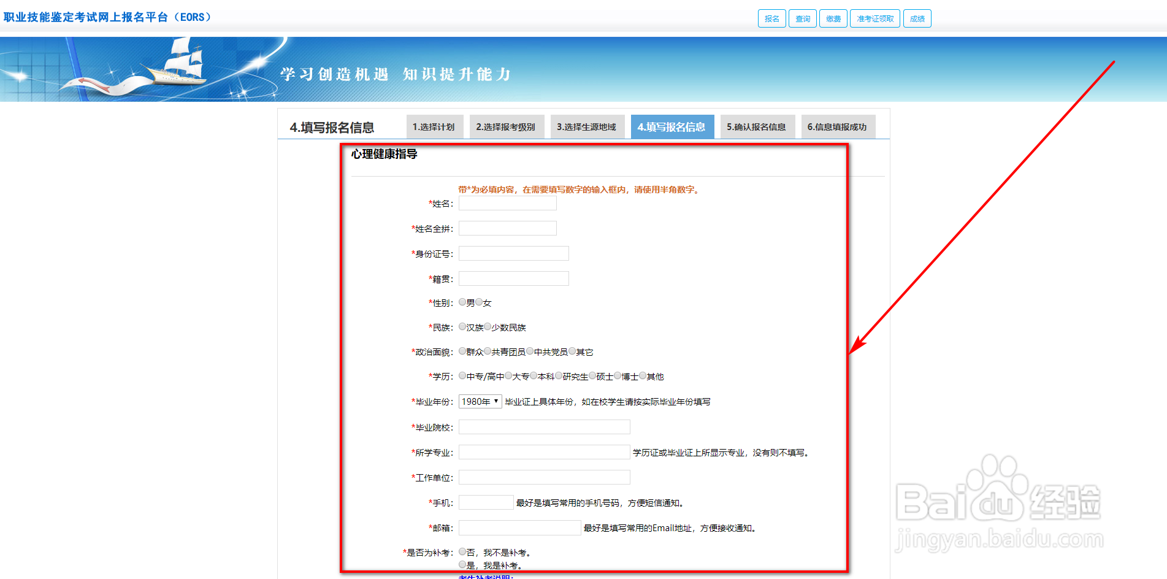The image size is (1167, 579).
Task: Open 准考证领取 from the top navigation
Action: coord(874,18)
